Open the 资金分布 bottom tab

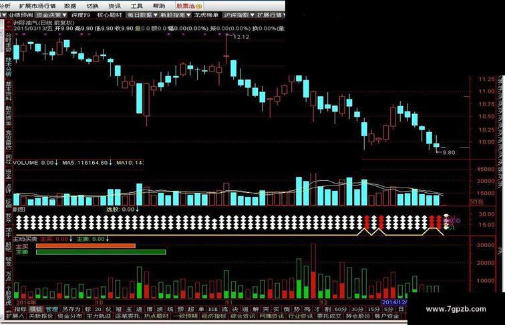coord(69,316)
